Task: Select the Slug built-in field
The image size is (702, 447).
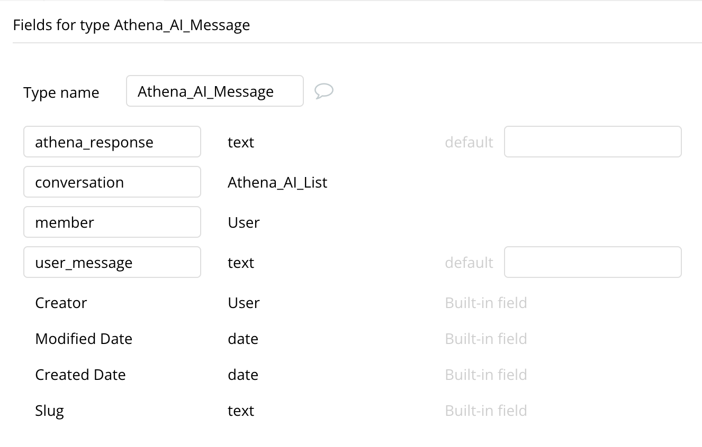Action: 49,411
